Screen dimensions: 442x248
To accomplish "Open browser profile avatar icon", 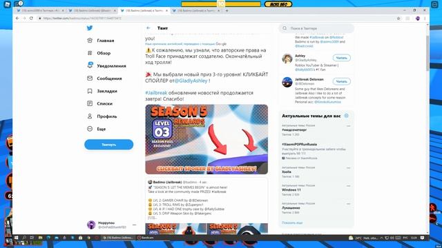I will tap(417, 19).
